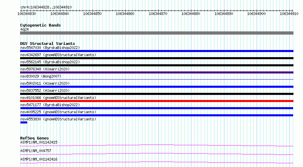Open variant label nsv5902011 (Almarri2020)

point(45,83)
